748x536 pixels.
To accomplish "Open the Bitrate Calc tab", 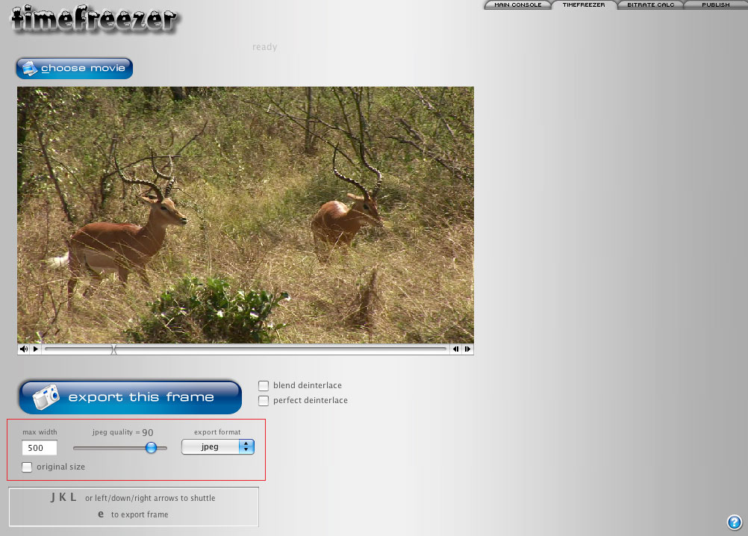I will (650, 5).
